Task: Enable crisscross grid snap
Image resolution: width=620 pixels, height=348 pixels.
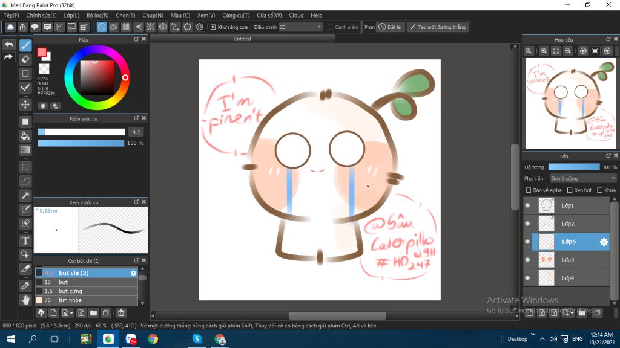Action: [x=126, y=27]
